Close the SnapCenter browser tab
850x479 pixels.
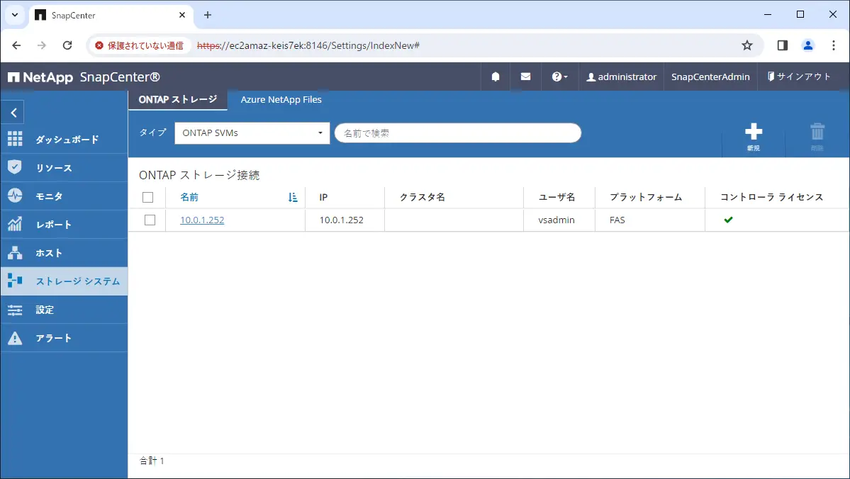[x=182, y=15]
